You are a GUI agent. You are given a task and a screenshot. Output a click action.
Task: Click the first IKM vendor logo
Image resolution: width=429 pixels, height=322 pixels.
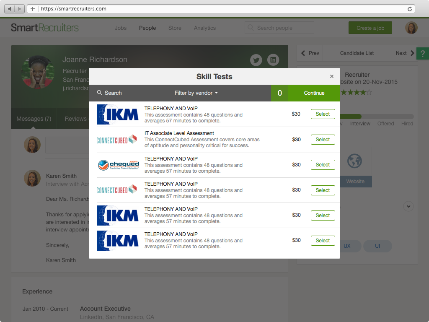coord(118,114)
